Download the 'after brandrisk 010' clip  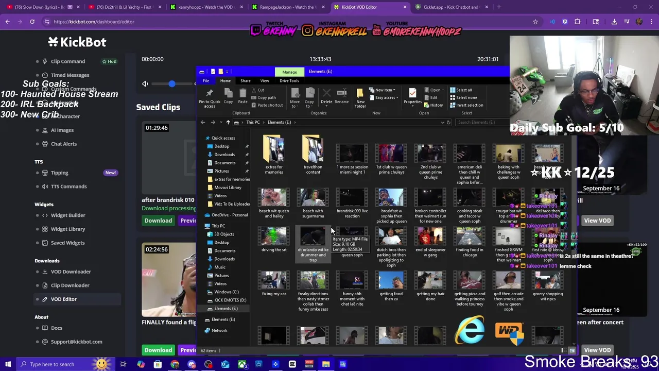click(x=158, y=221)
